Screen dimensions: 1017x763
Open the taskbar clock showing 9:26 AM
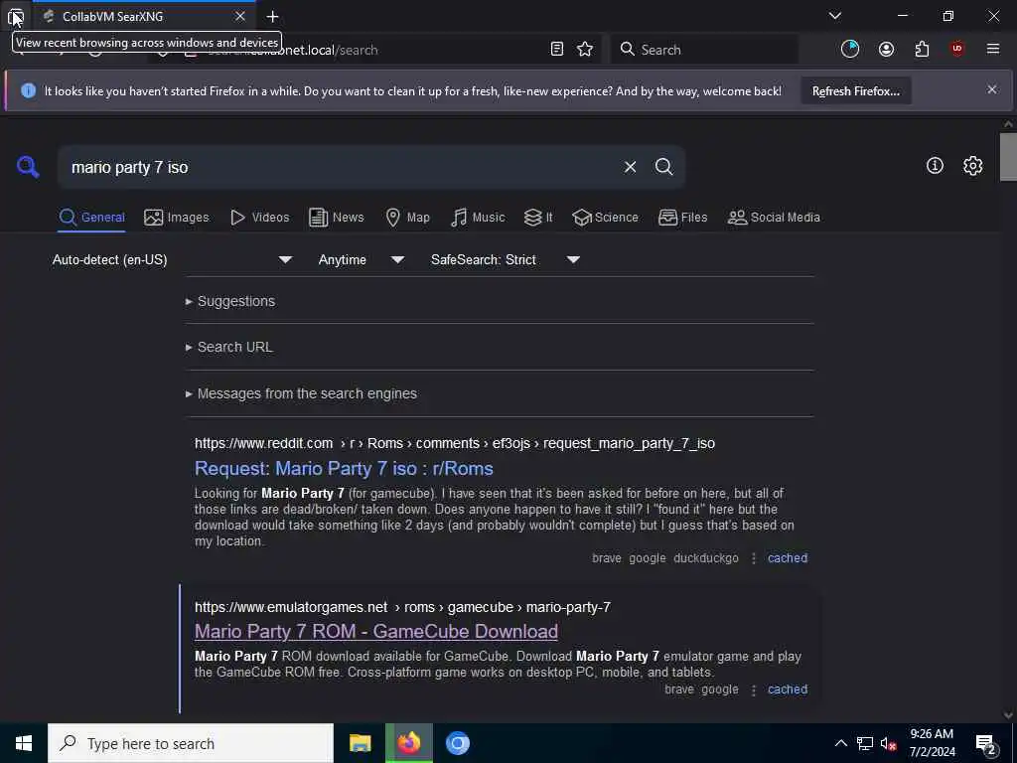[x=932, y=743]
